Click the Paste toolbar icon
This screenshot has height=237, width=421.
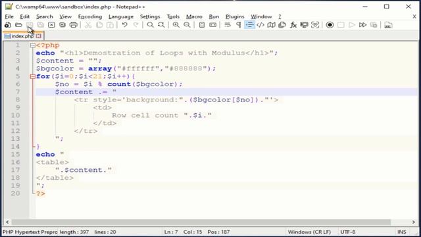[110, 25]
